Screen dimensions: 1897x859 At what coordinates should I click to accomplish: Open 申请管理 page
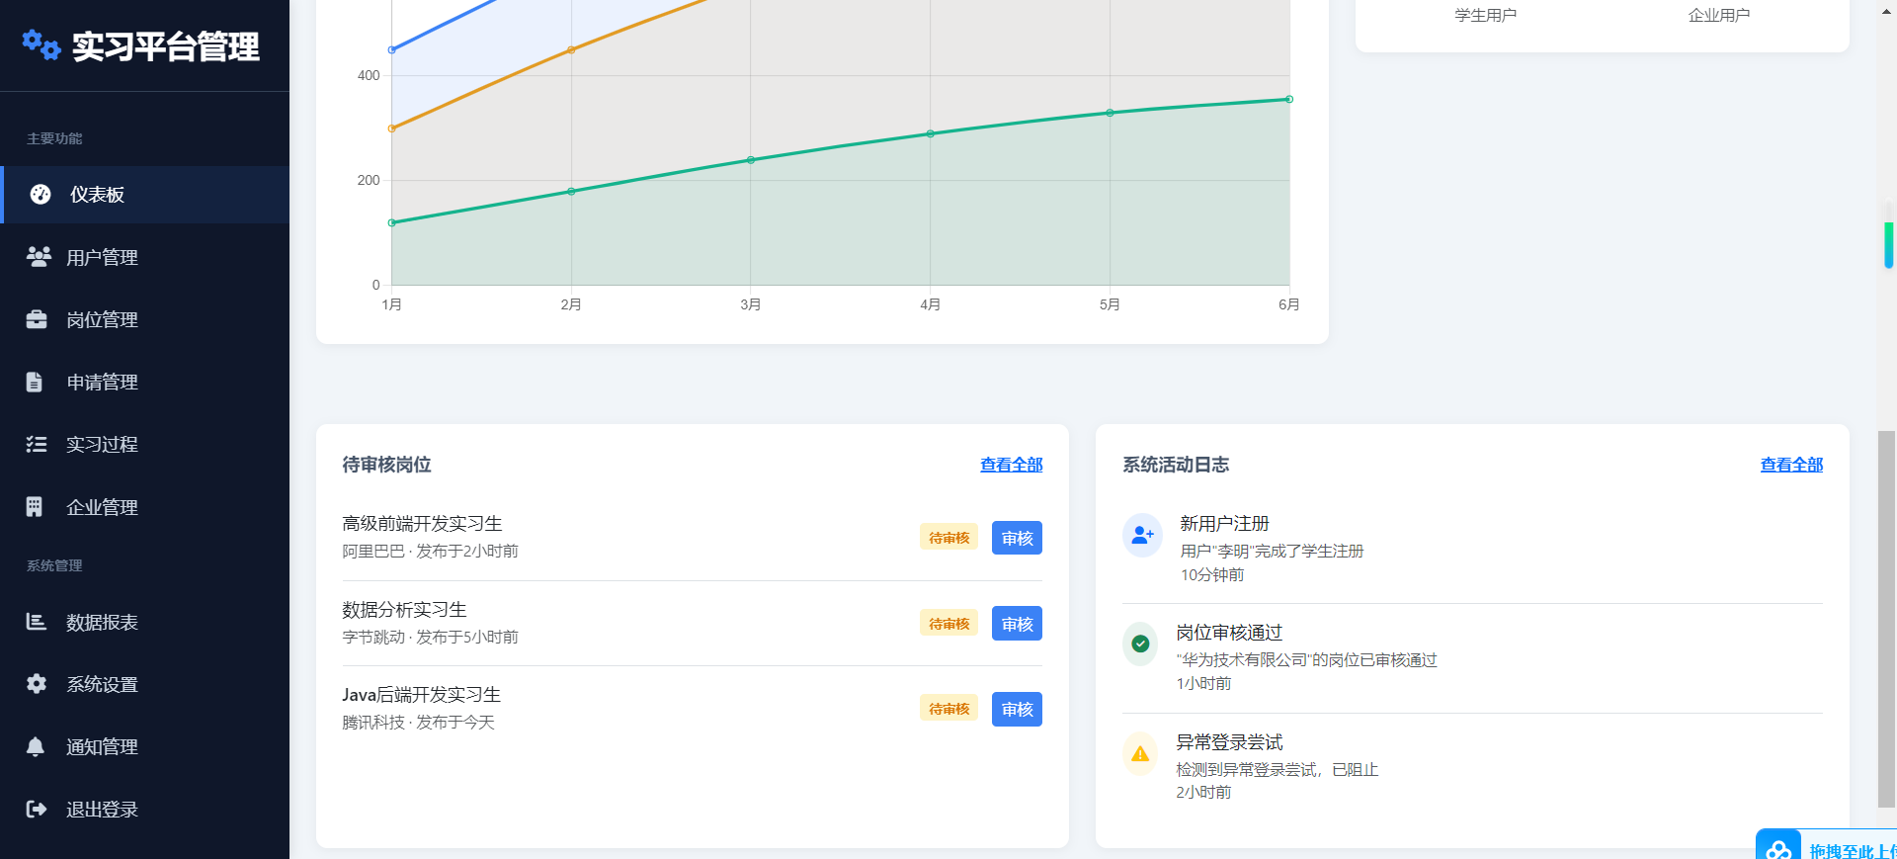point(144,382)
